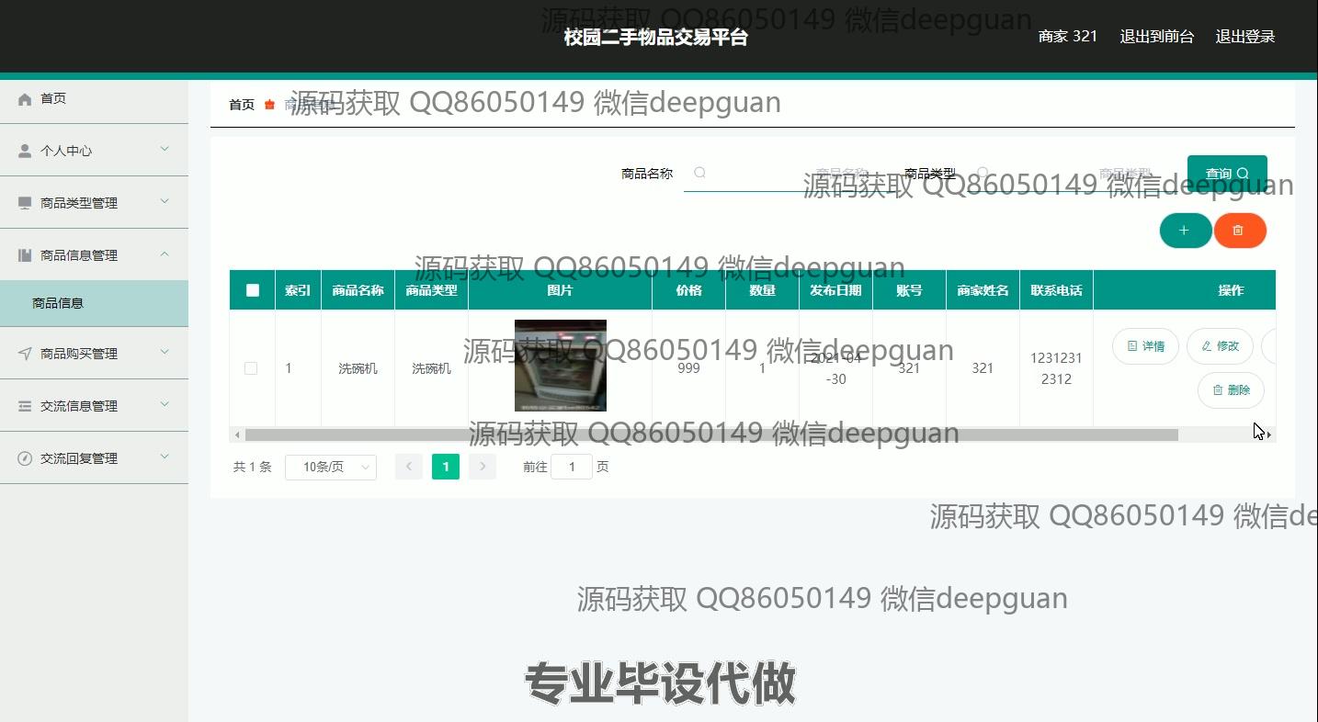Click the table's horizontal scrollbar
Image resolution: width=1318 pixels, height=722 pixels.
click(711, 434)
